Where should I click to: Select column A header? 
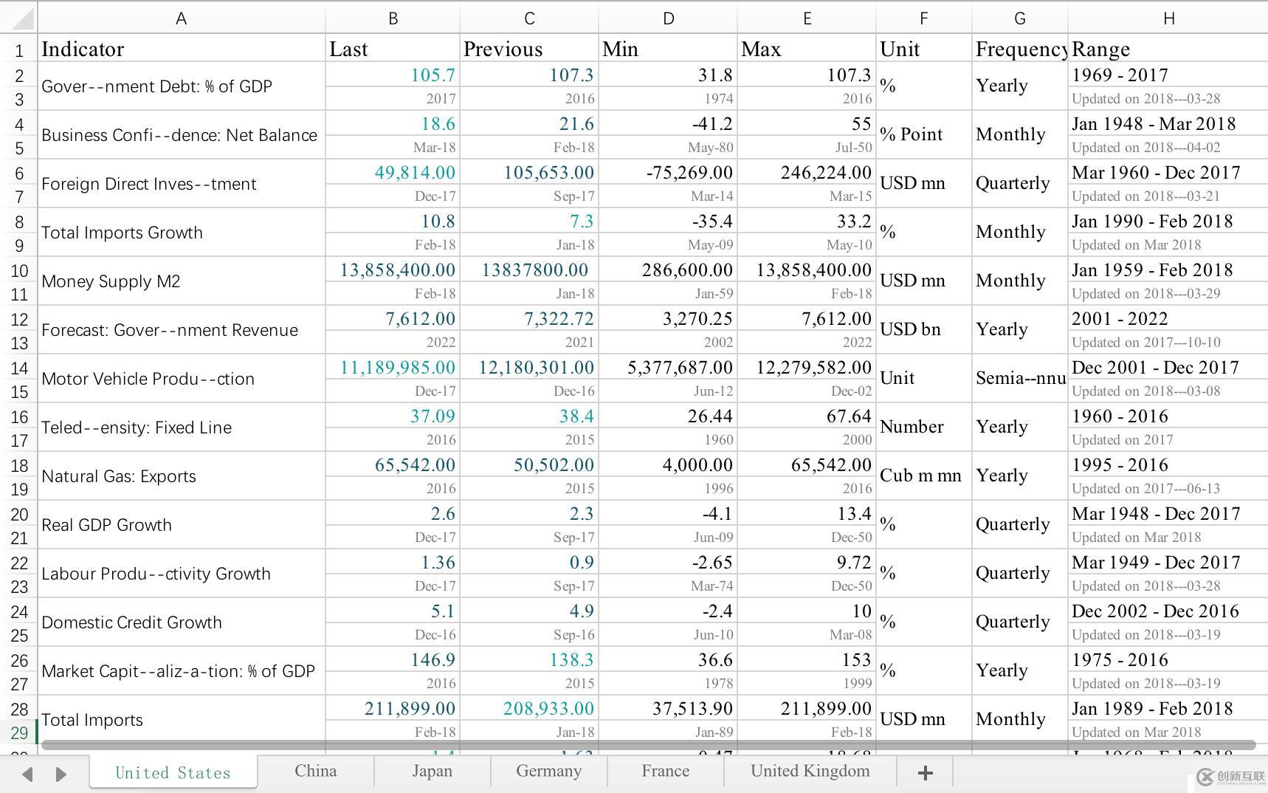(181, 18)
